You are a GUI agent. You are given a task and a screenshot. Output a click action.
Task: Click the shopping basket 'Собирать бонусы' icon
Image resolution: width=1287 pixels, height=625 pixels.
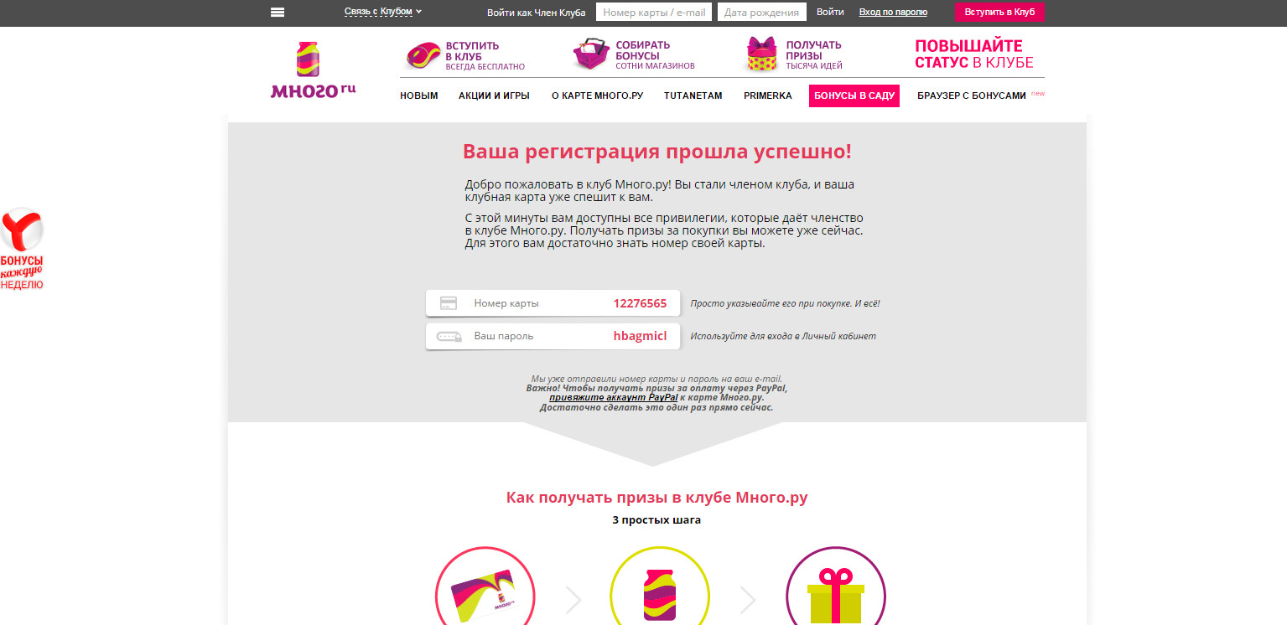(591, 54)
